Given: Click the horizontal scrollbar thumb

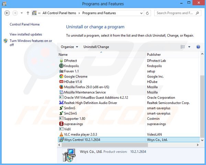Looking at the screenshot, I should coord(105,145).
